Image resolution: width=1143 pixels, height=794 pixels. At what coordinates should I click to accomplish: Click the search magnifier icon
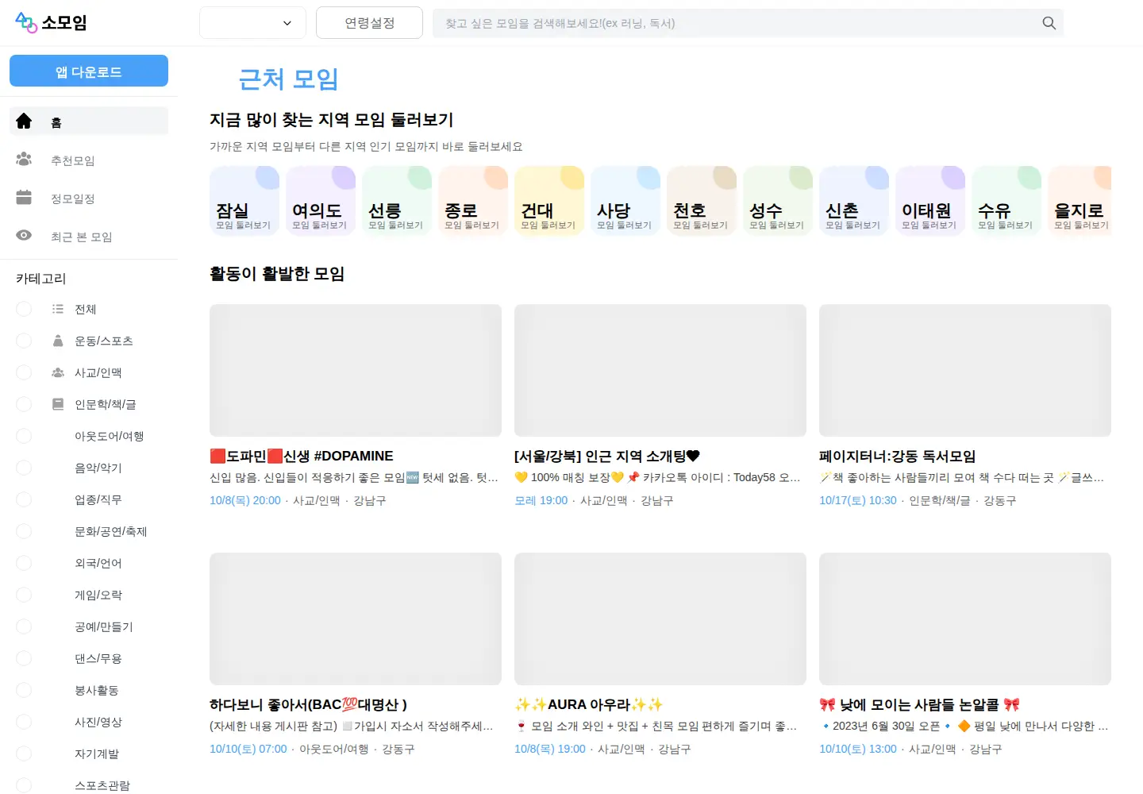click(1049, 23)
